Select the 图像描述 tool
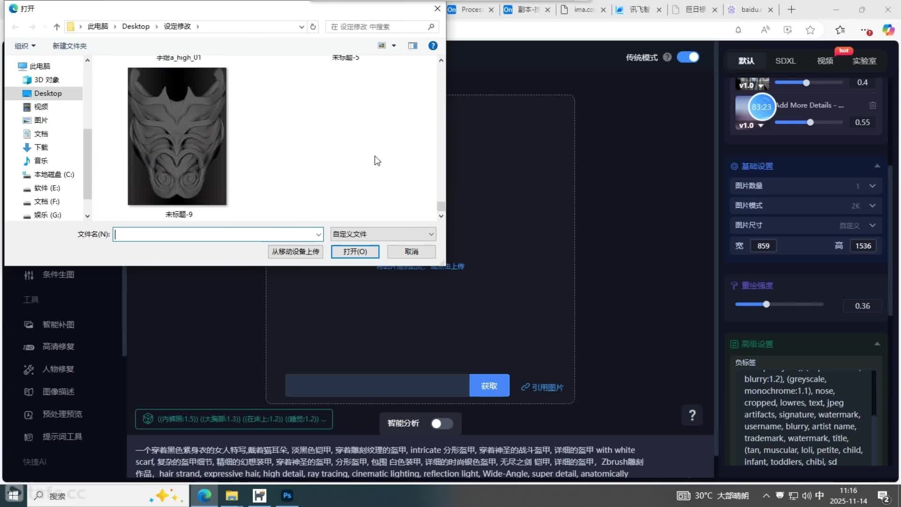901x507 pixels. [x=58, y=391]
